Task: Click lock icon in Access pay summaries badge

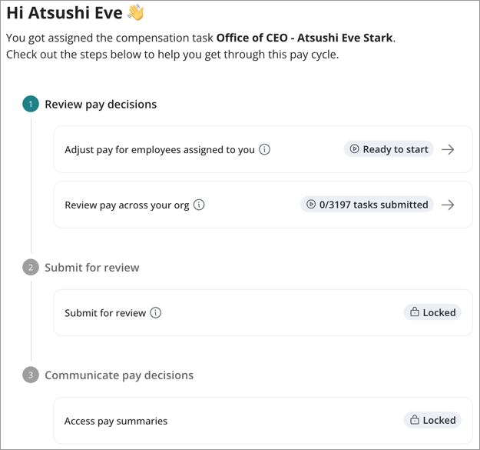Action: coord(415,421)
